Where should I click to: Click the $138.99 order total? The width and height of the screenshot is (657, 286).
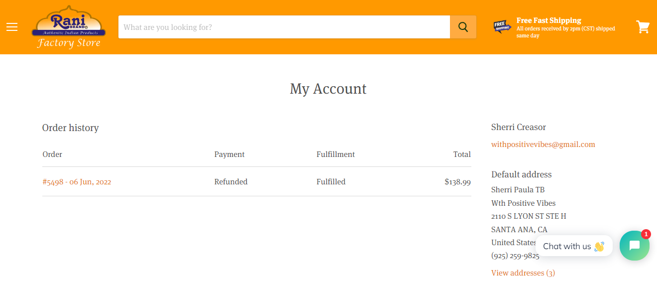(458, 182)
